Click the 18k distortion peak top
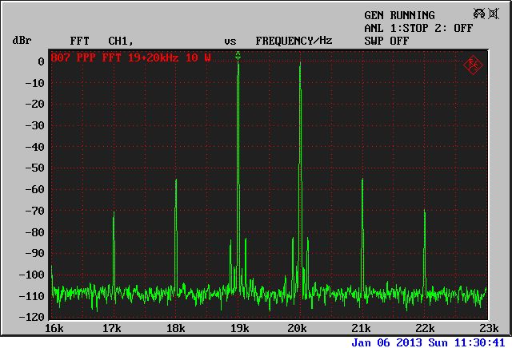 click(176, 180)
